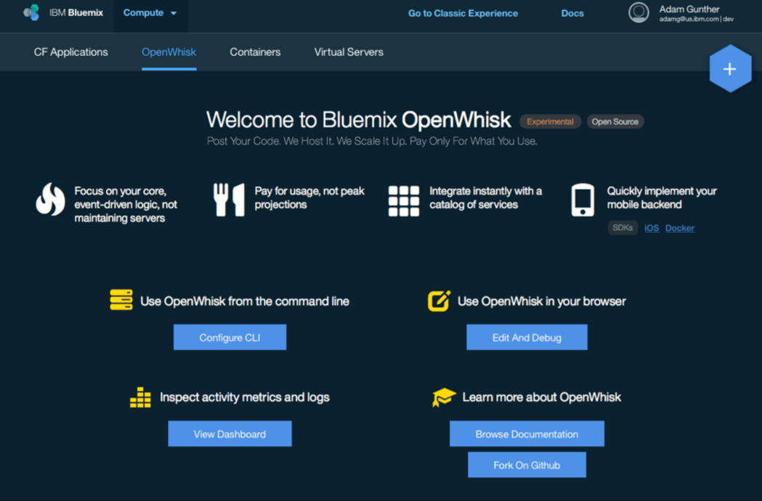
Task: Click 'Focus on your core, event-driven logic' text
Action: pos(126,205)
